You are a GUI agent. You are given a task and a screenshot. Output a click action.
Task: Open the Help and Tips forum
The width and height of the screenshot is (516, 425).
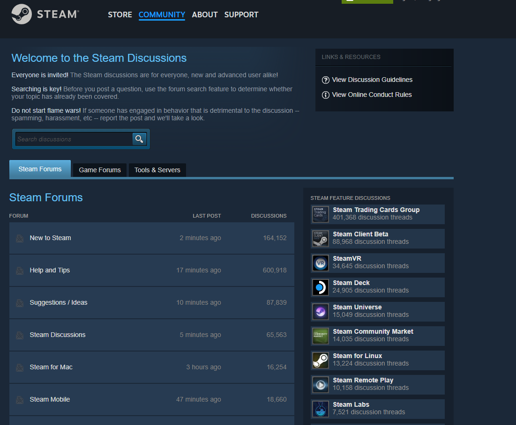50,270
